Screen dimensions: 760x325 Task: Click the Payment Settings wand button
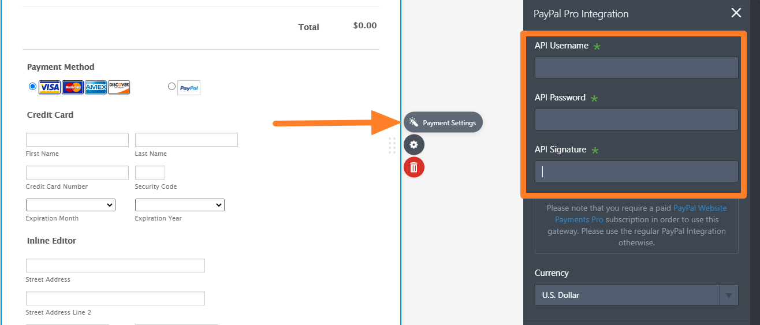click(x=443, y=122)
